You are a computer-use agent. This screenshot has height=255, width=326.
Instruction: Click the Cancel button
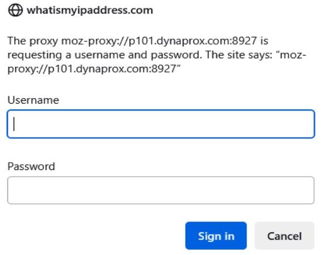point(284,236)
